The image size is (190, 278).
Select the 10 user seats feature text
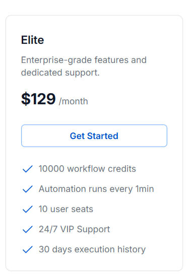(66, 209)
